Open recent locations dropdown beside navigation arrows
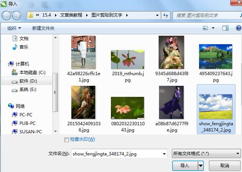Screen dimensions: 242x172 [x=24, y=15]
